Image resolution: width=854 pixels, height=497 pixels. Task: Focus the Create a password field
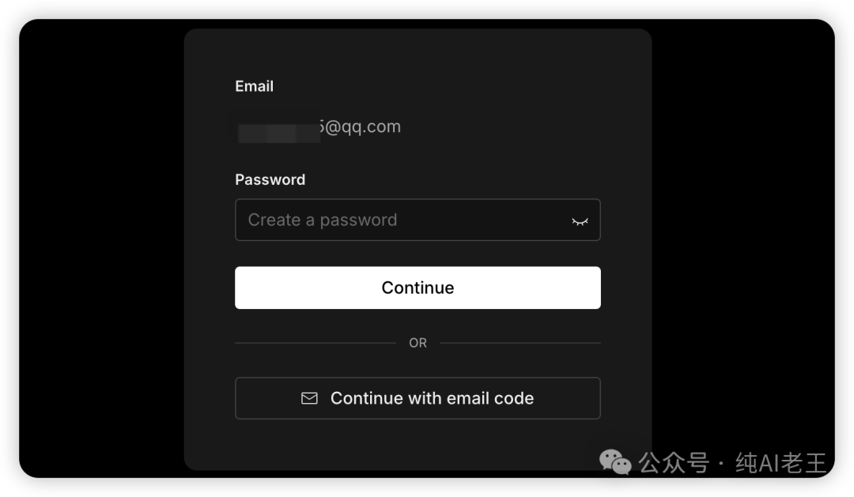pyautogui.click(x=418, y=220)
